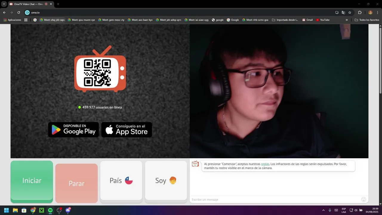Open Discord from the taskbar

(68, 210)
